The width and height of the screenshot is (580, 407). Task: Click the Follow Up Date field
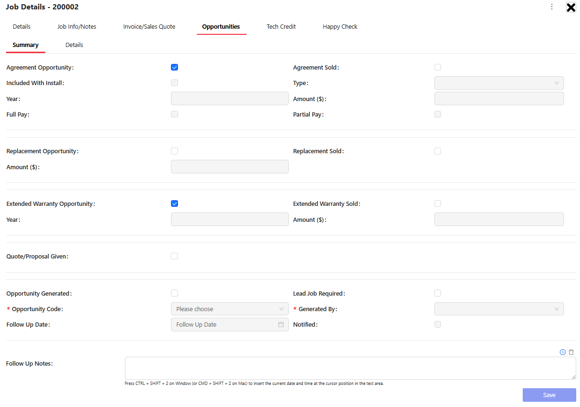[230, 324]
